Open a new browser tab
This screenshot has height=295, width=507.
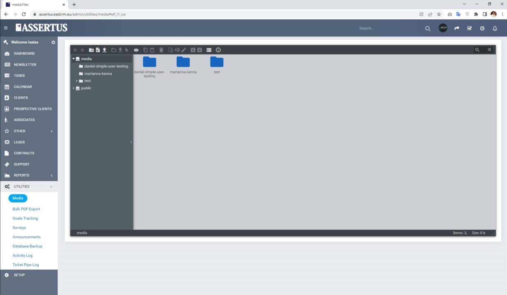pos(74,5)
